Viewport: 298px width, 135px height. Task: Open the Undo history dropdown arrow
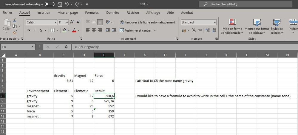click(72, 4)
